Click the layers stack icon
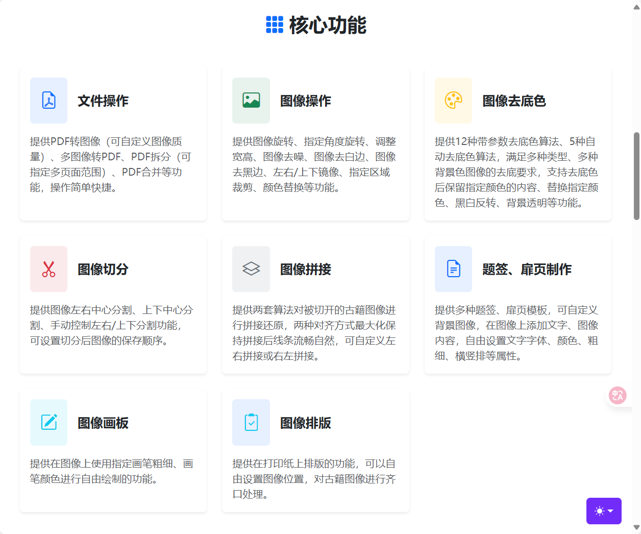Screen dimensions: 641x534 coord(251,269)
